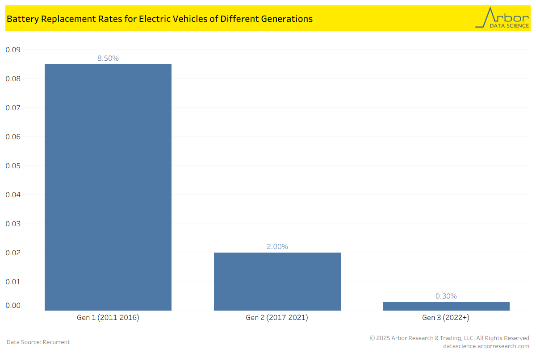536x357 pixels.
Task: Click the 0.03 y-axis tick label
Action: tap(13, 224)
